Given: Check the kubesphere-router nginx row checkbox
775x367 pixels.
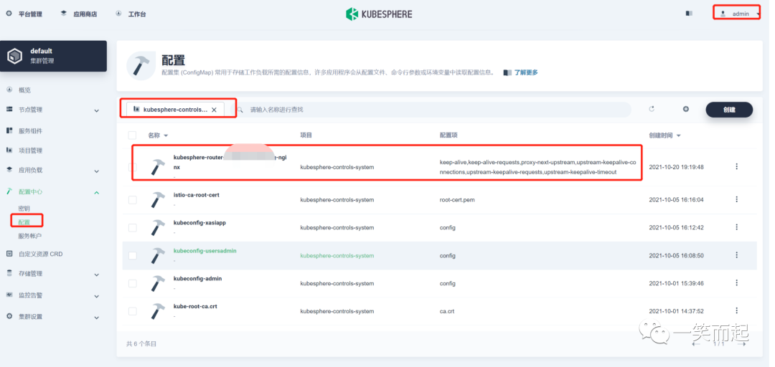Looking at the screenshot, I should click(x=133, y=167).
